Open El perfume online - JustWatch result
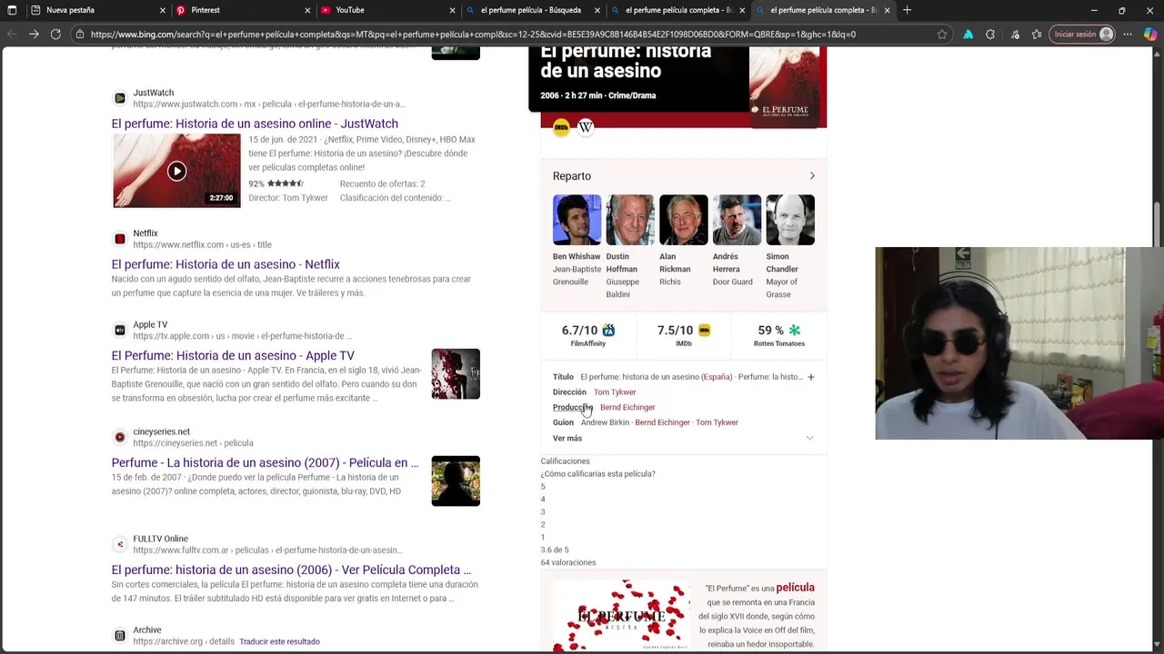 [x=255, y=124]
